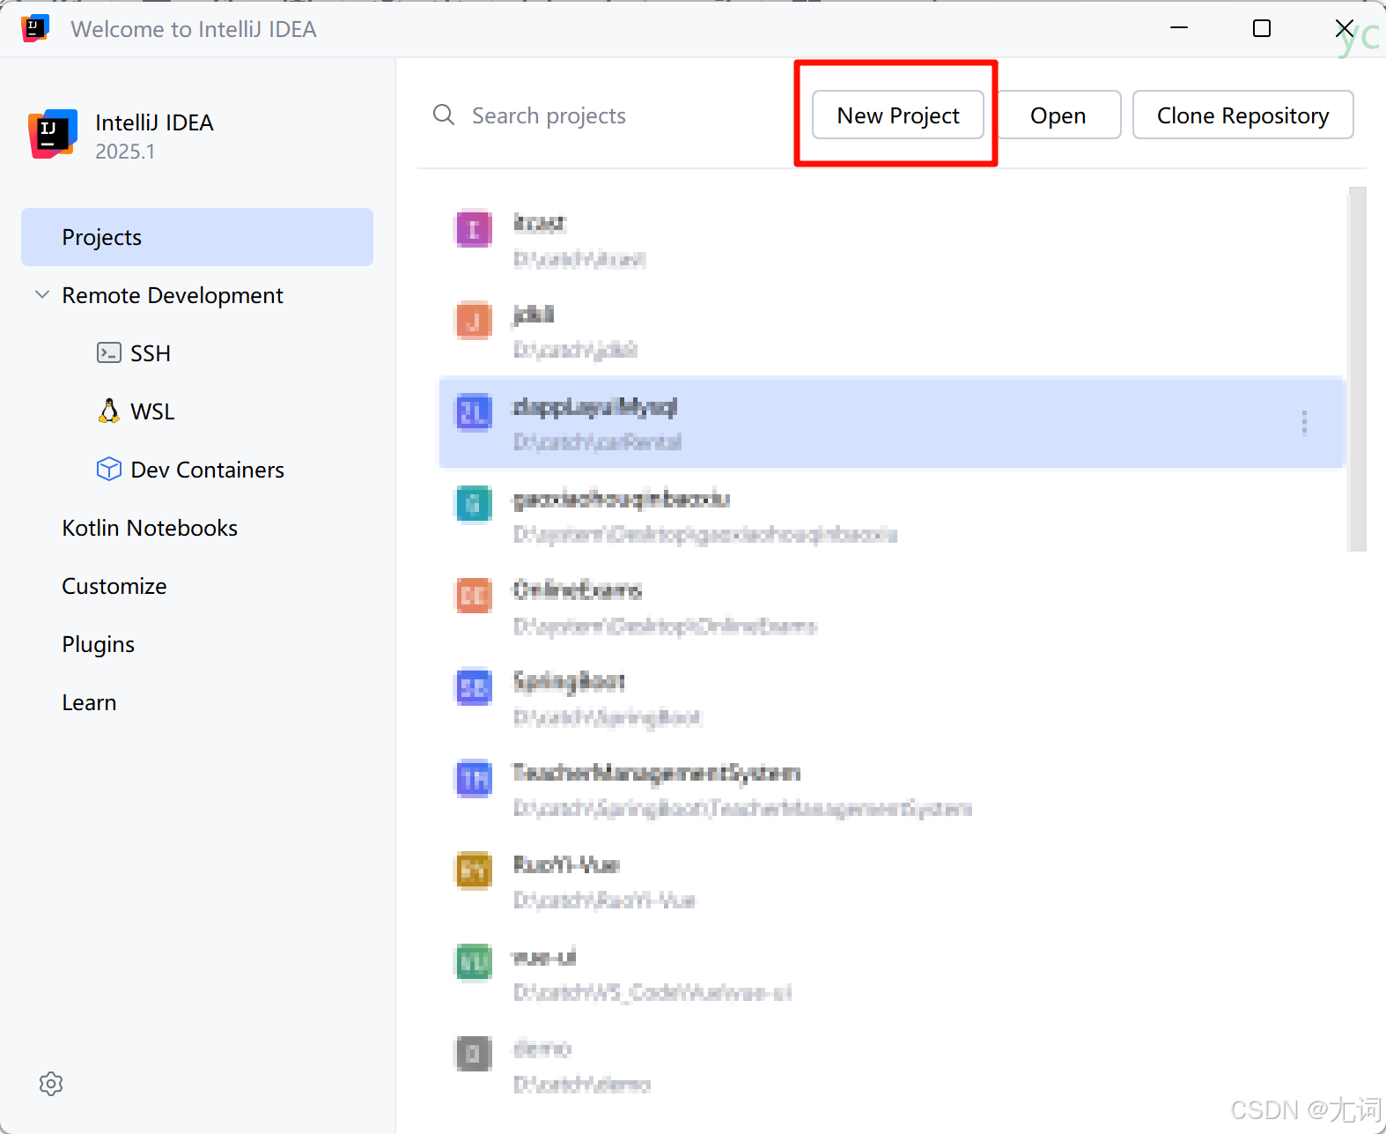Open the OnlineExams project name

578,589
